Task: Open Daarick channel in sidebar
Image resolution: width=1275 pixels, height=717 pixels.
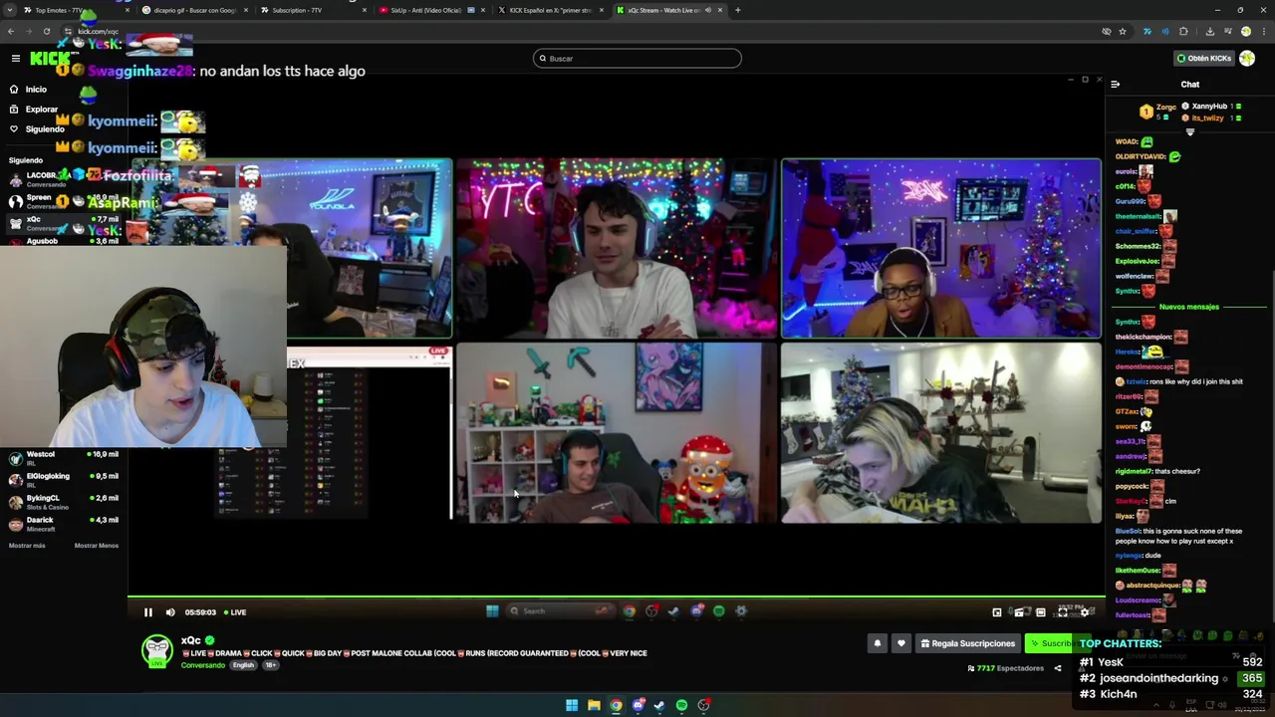Action: (64, 524)
